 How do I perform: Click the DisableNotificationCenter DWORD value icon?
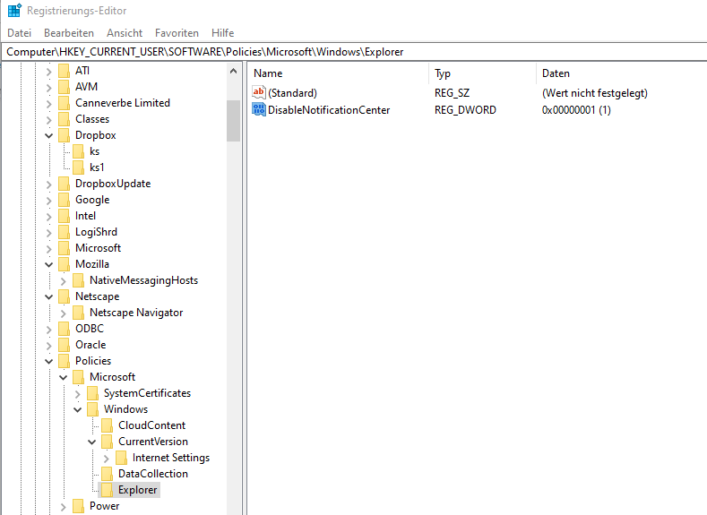pos(259,109)
